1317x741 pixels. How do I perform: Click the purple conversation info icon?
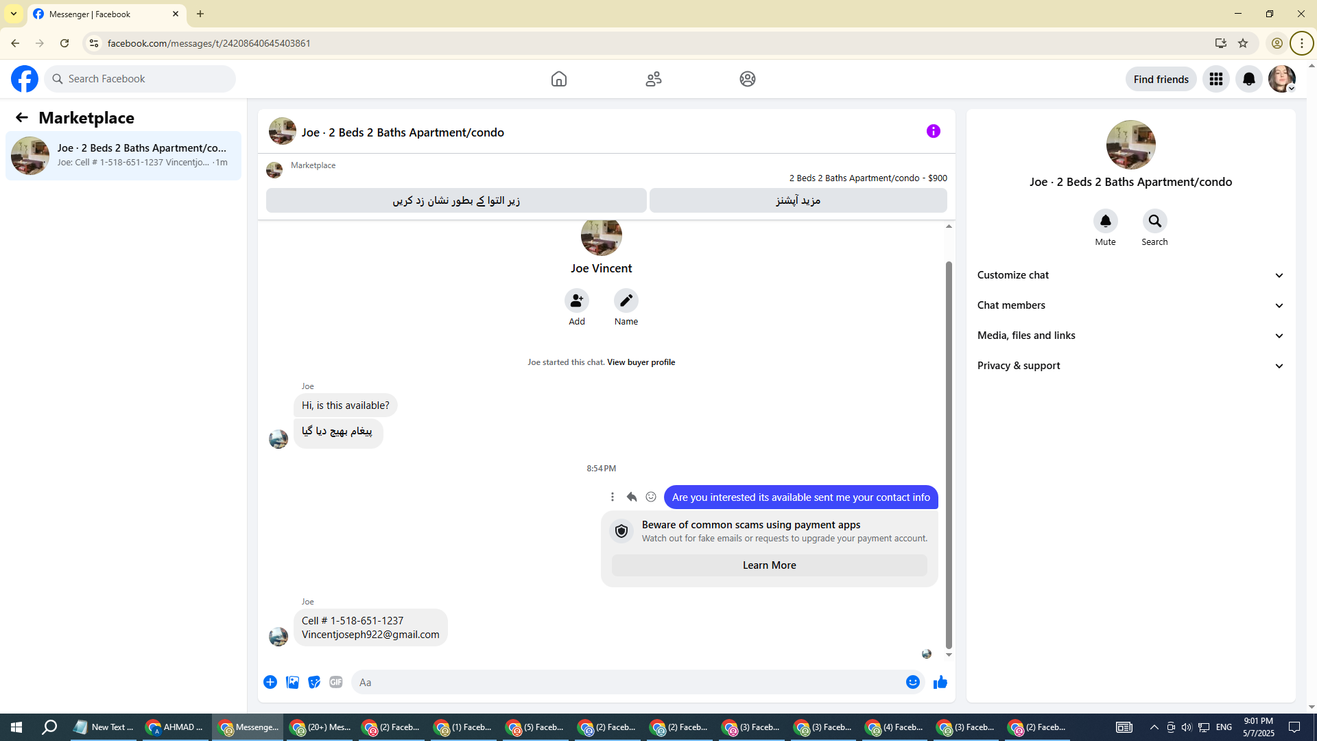(x=933, y=131)
